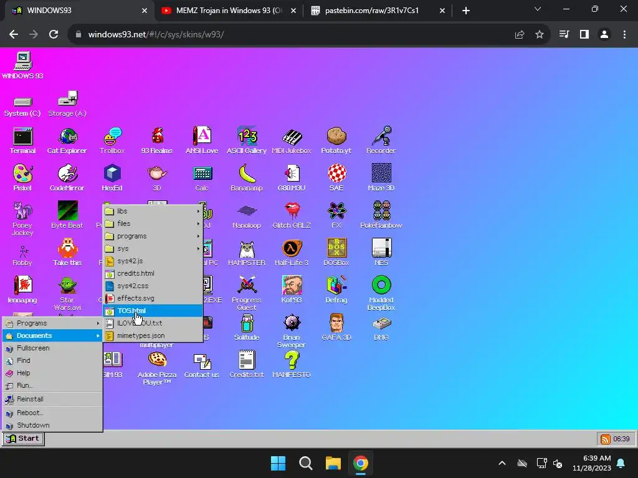The width and height of the screenshot is (638, 478).
Task: Launch the HAMPSTER icon
Action: coord(247,253)
